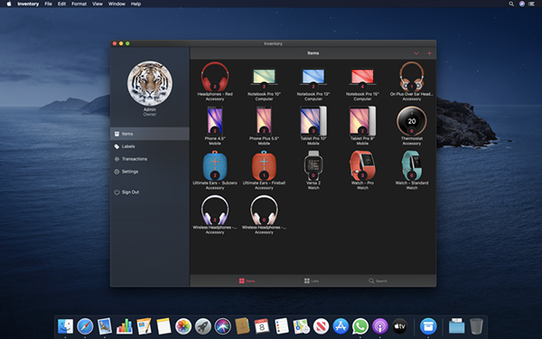The image size is (542, 339).
Task: Select the Phone 4.5" mobile item
Action: point(215,126)
